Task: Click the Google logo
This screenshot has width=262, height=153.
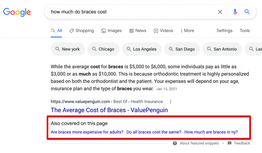Action: pyautogui.click(x=17, y=12)
